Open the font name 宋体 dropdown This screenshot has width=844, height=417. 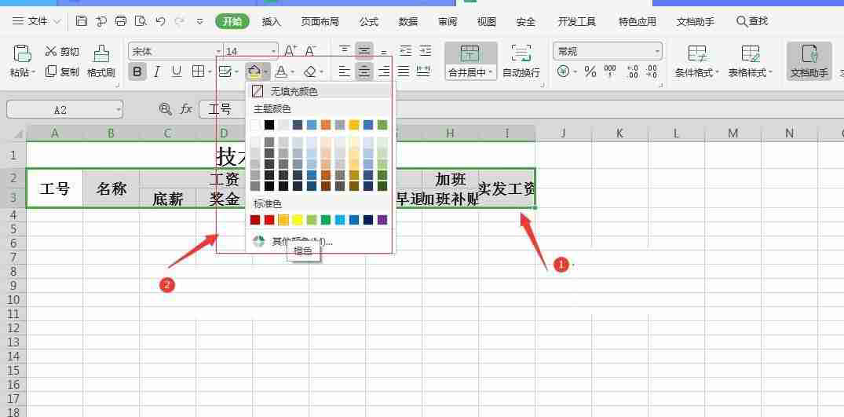click(219, 52)
